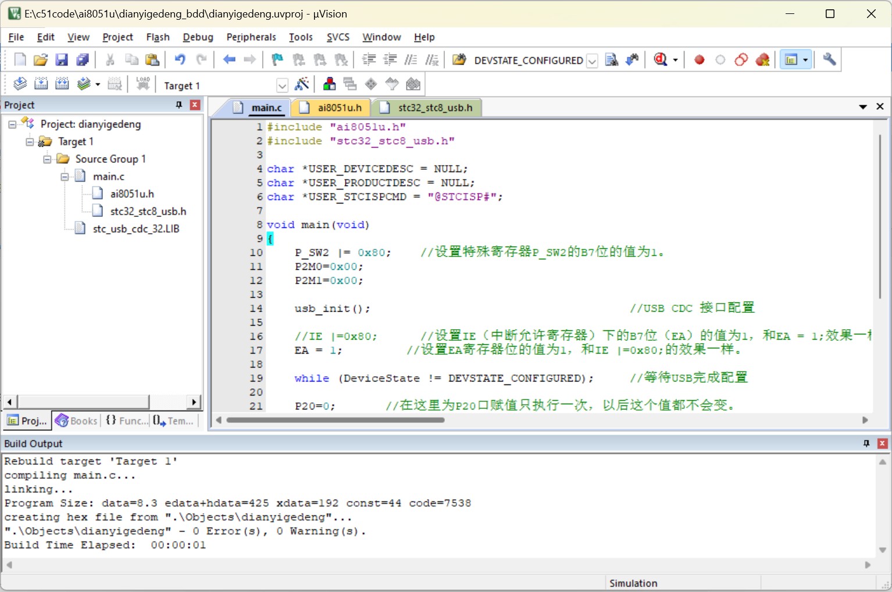Open the batch build dropdown arrow

(x=97, y=84)
